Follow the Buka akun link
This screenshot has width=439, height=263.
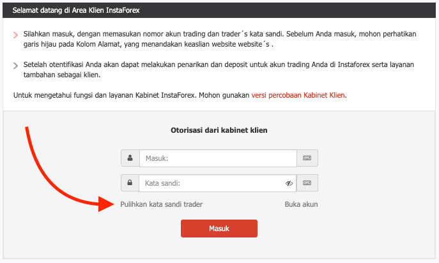click(x=301, y=204)
